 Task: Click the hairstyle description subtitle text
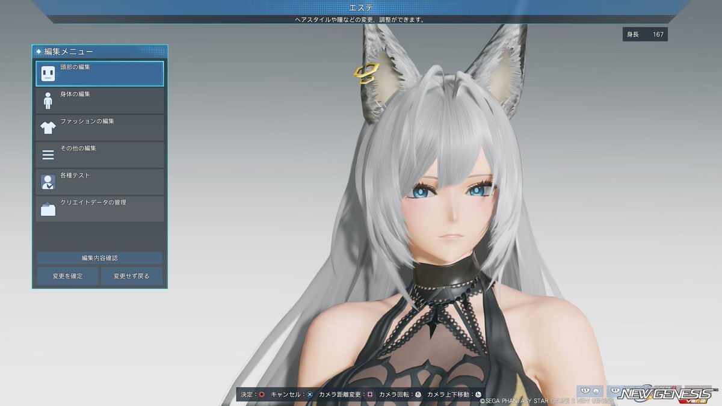[359, 19]
